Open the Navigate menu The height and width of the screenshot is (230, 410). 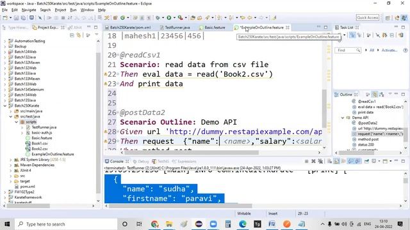point(29,10)
